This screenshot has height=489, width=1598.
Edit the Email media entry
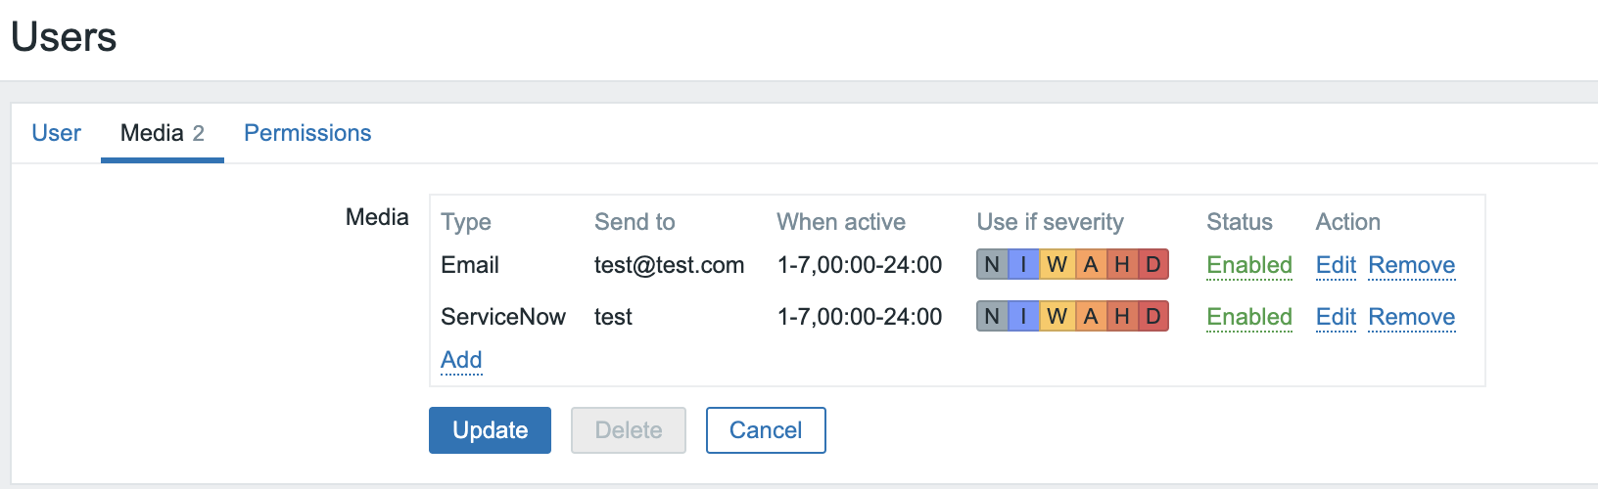1336,265
